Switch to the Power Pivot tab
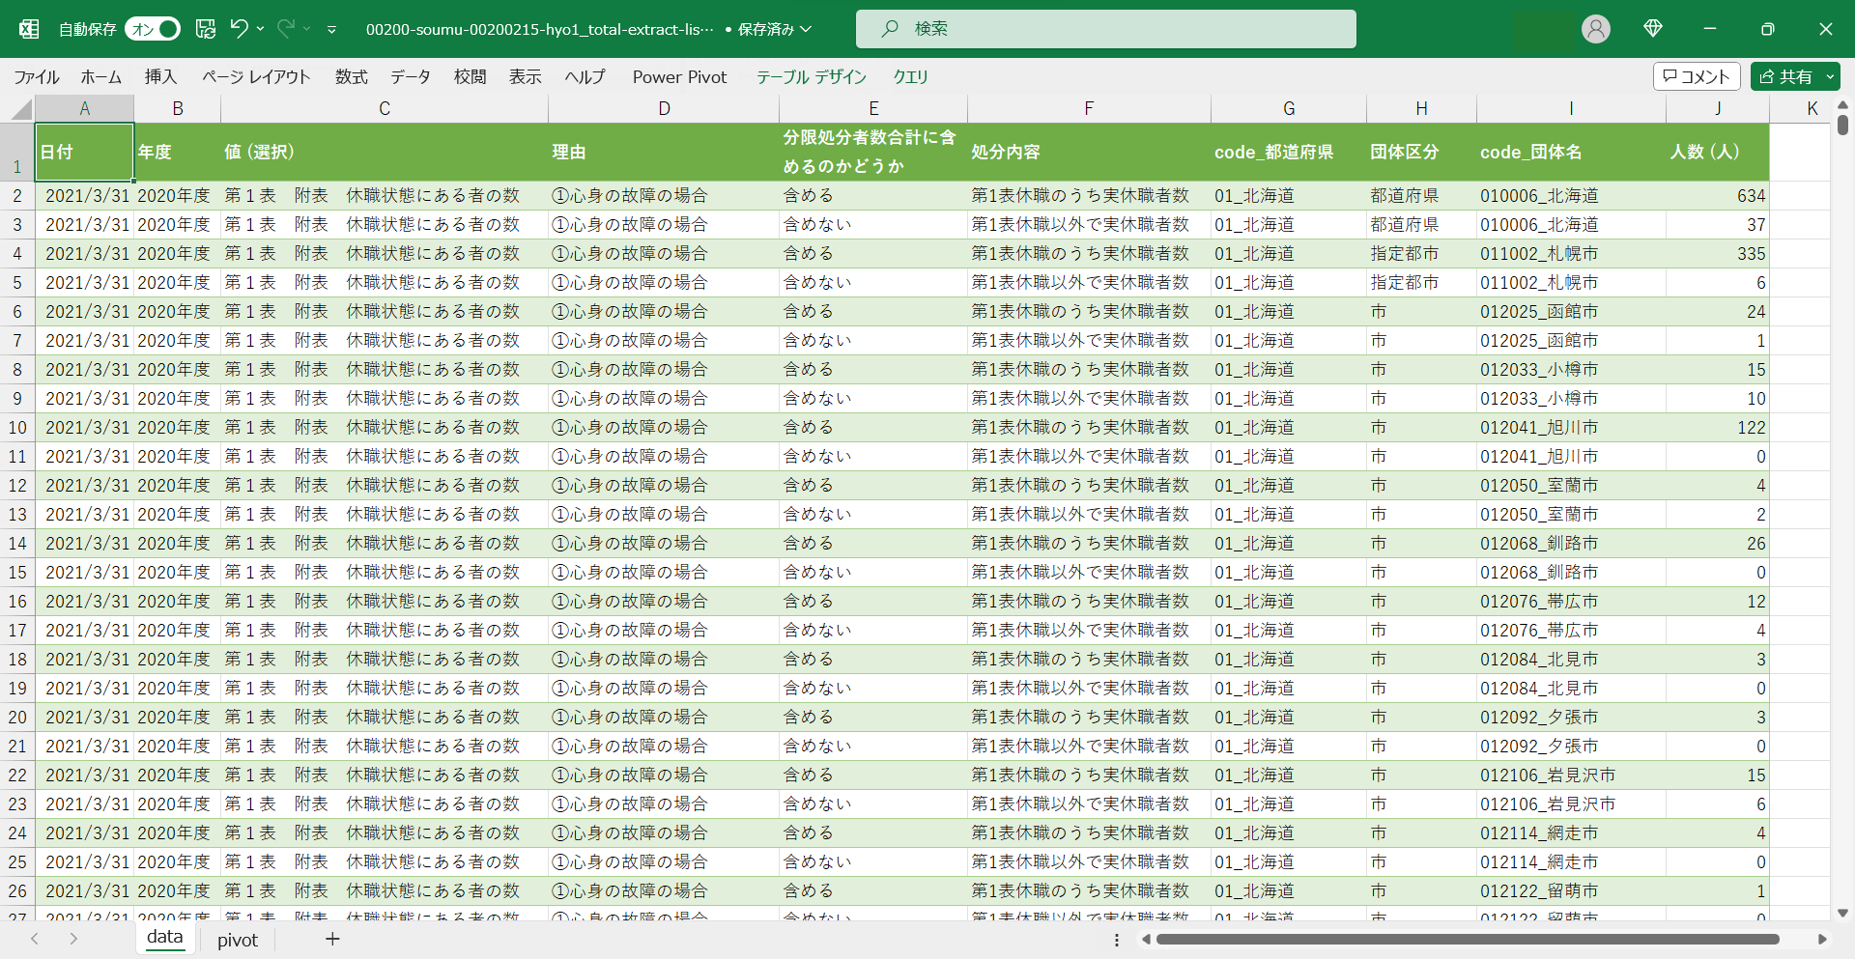 pyautogui.click(x=679, y=76)
